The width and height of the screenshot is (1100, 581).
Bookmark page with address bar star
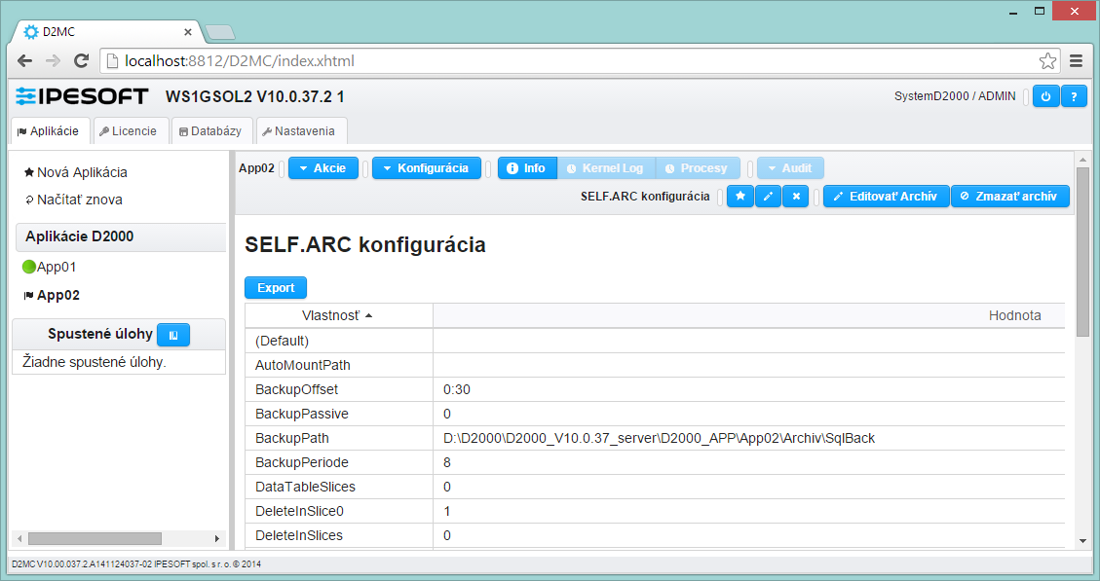coord(1047,61)
